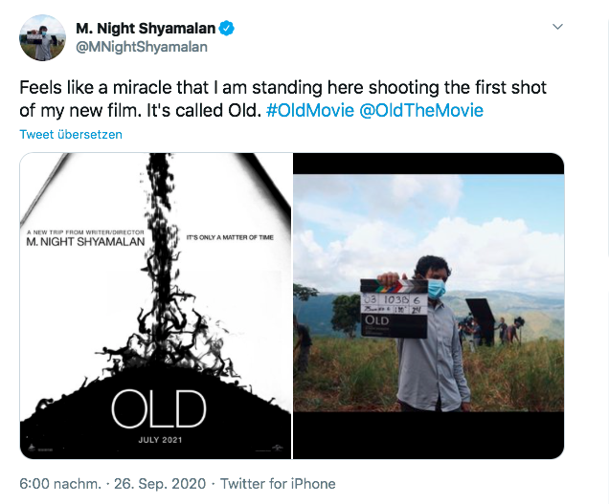The height and width of the screenshot is (504, 609).
Task: Open the OLD movie poster image
Action: (155, 306)
